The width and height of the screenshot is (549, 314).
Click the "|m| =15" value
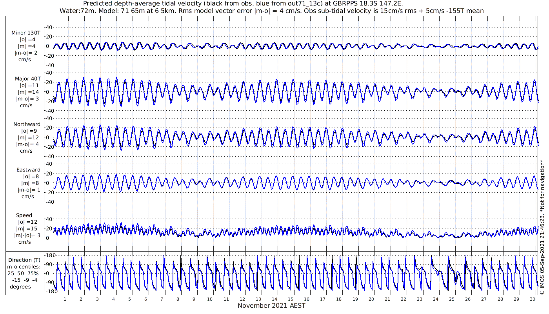click(x=27, y=229)
